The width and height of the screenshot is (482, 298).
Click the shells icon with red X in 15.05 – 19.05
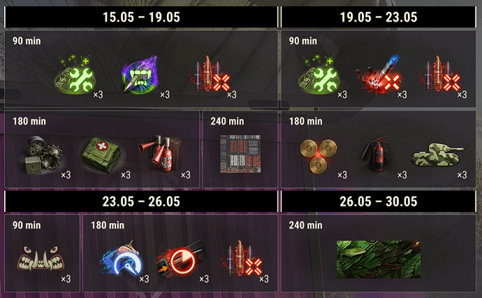pyautogui.click(x=210, y=74)
